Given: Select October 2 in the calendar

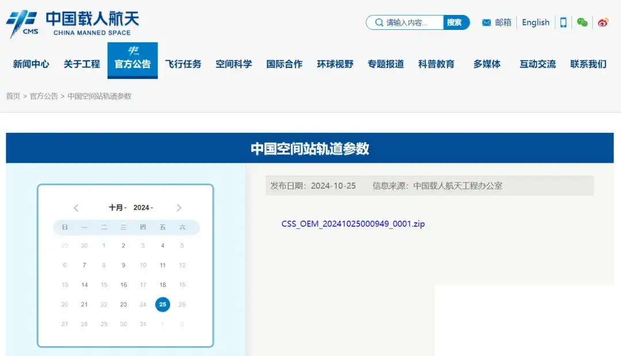Looking at the screenshot, I should coord(124,246).
